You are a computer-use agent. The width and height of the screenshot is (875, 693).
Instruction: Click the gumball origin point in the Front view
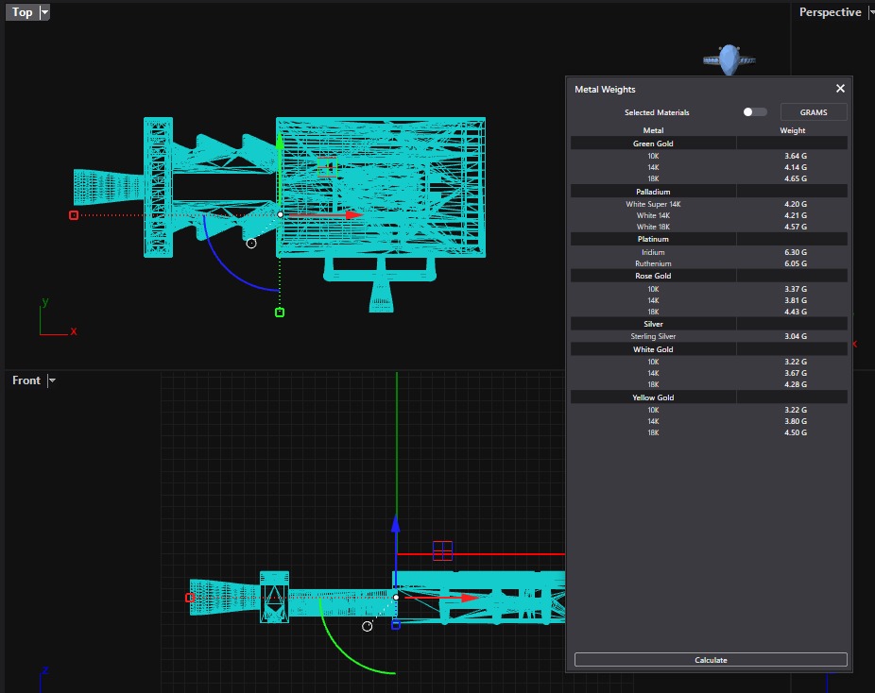point(396,597)
